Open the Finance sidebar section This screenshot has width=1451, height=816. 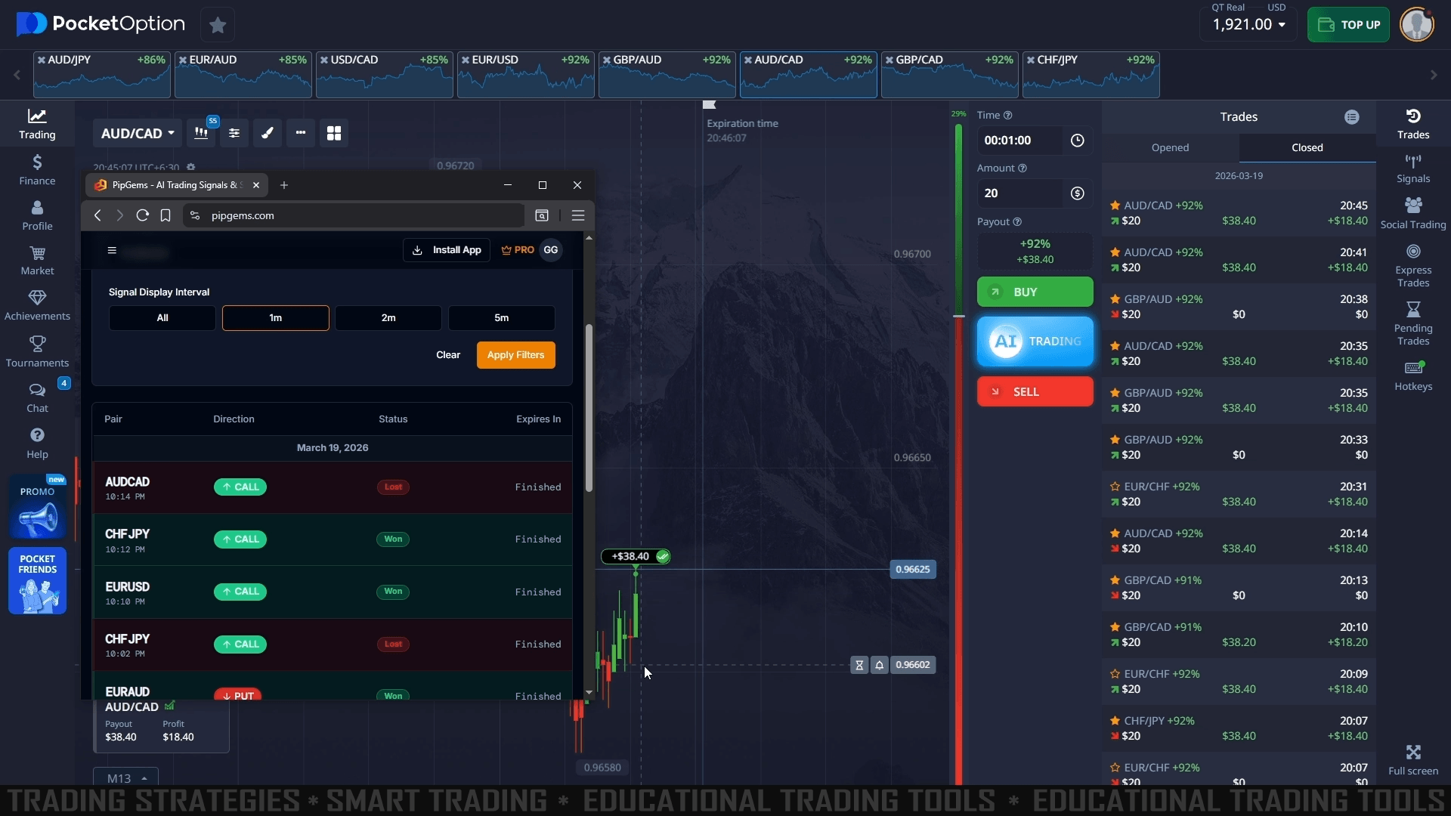(37, 170)
